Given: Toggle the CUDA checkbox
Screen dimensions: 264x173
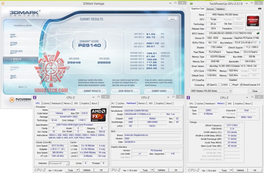Looking at the screenshot, I should pos(220,85).
